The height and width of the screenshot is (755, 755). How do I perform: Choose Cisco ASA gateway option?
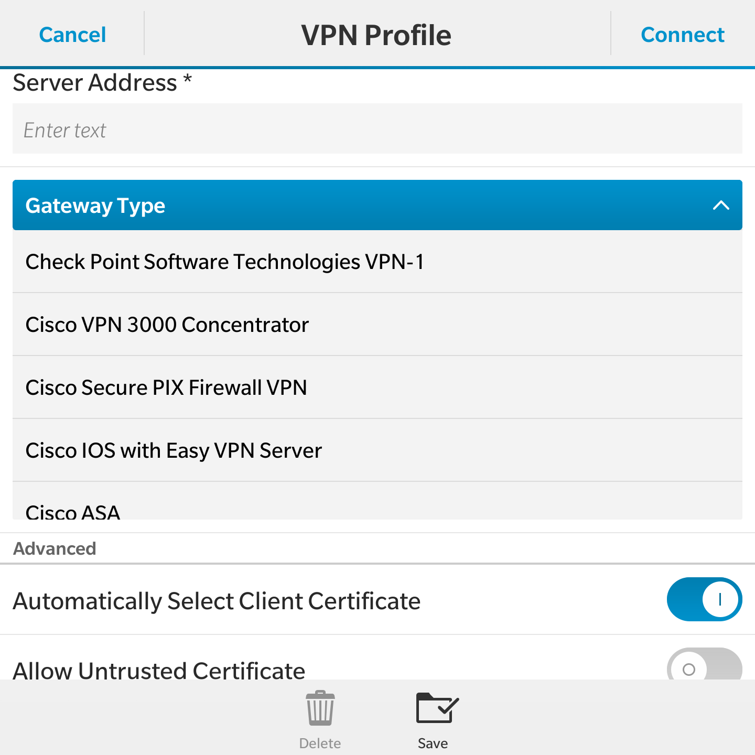click(x=377, y=501)
